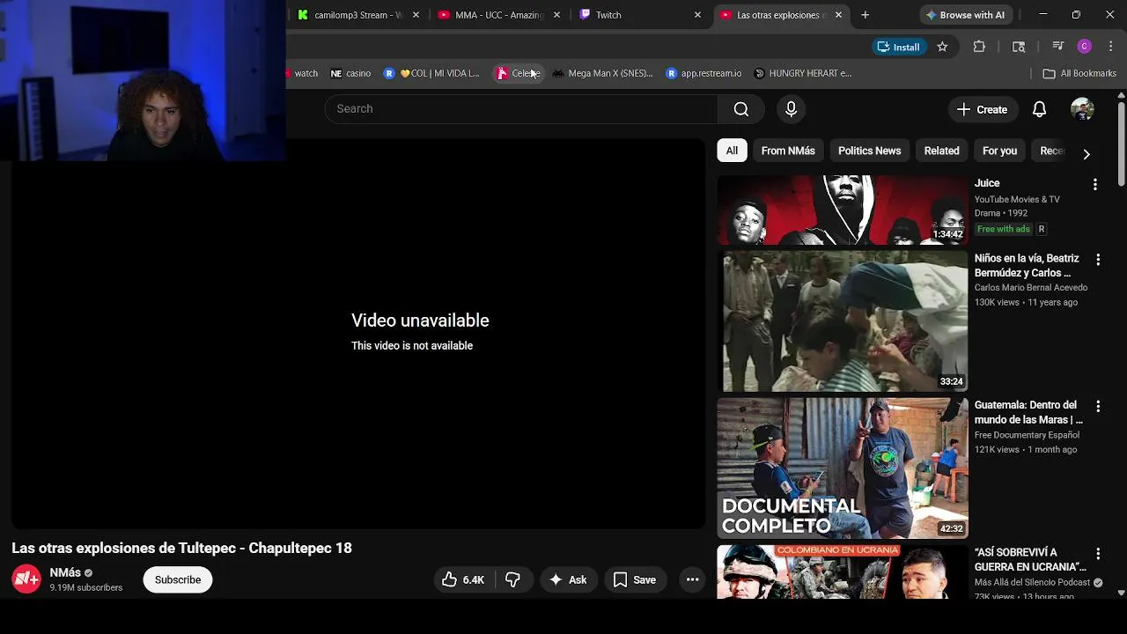Close the Las otras explosiones tab

[x=838, y=15]
